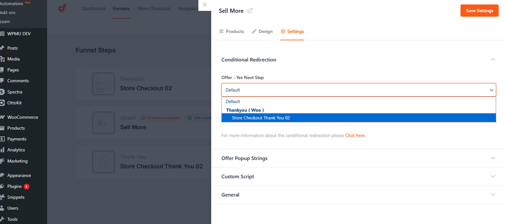
Task: Click the Spectra icon in sidebar
Action: click(x=2, y=92)
